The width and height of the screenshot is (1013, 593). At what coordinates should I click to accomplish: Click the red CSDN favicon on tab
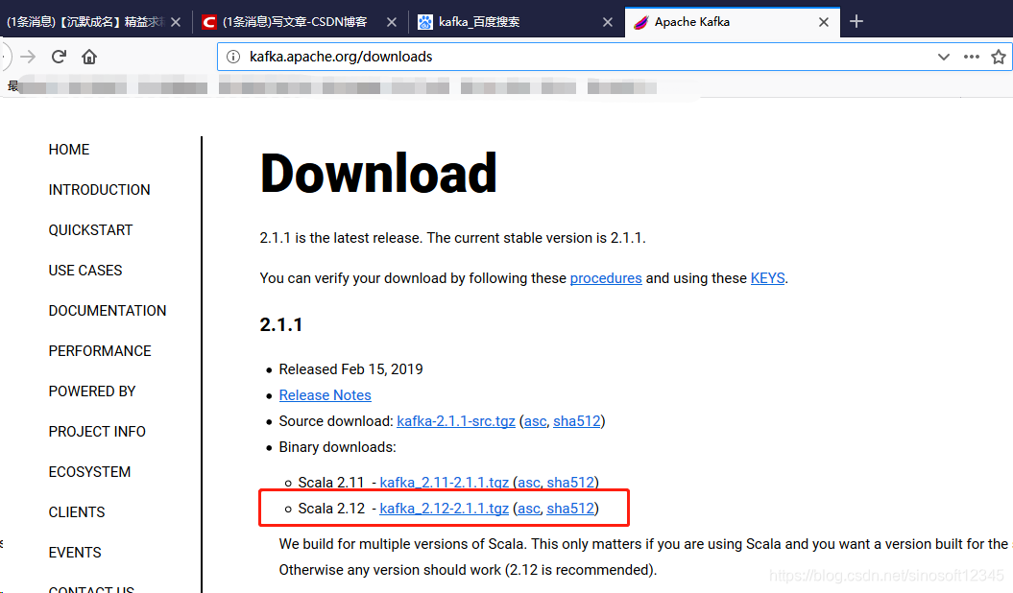coord(208,23)
